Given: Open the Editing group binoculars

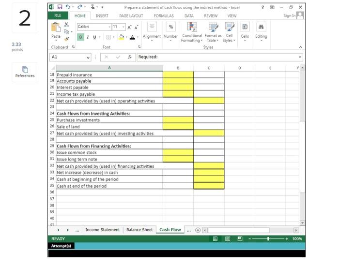Looking at the screenshot, I should (261, 31).
